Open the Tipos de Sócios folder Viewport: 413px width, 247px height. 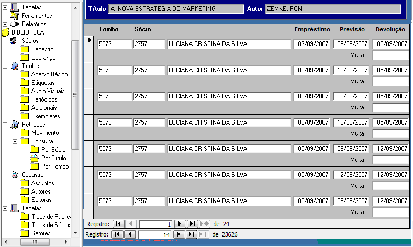(x=46, y=225)
